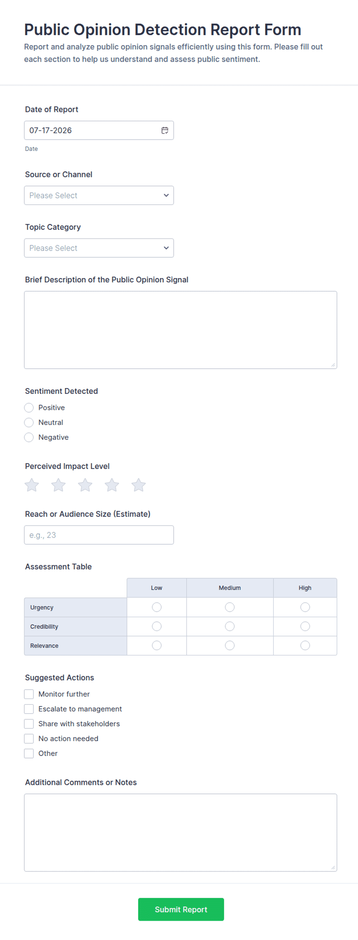
Task: Rate impact level three stars
Action: [85, 485]
